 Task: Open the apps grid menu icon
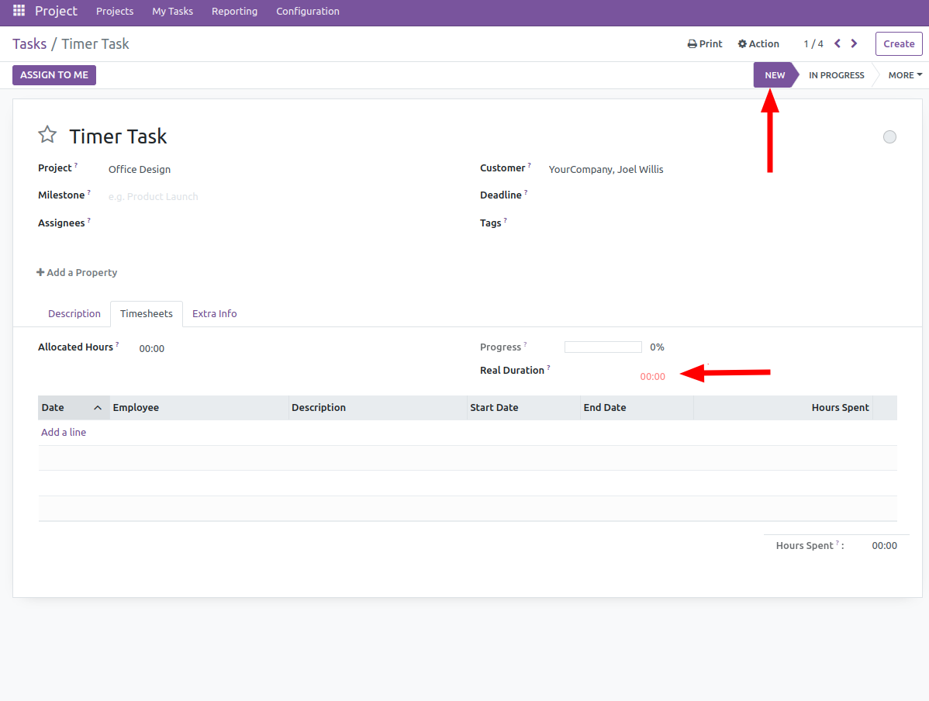click(19, 11)
